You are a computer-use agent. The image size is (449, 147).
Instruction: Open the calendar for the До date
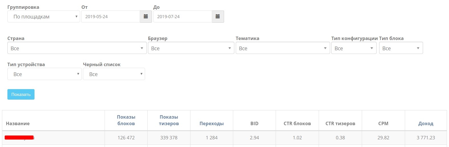[x=218, y=16]
